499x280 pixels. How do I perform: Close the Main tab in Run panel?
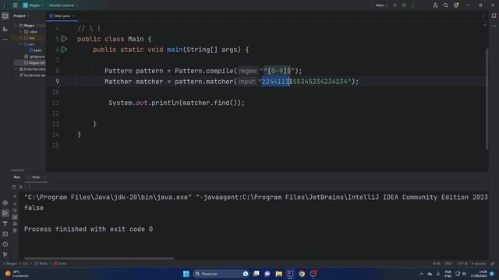[x=44, y=177]
